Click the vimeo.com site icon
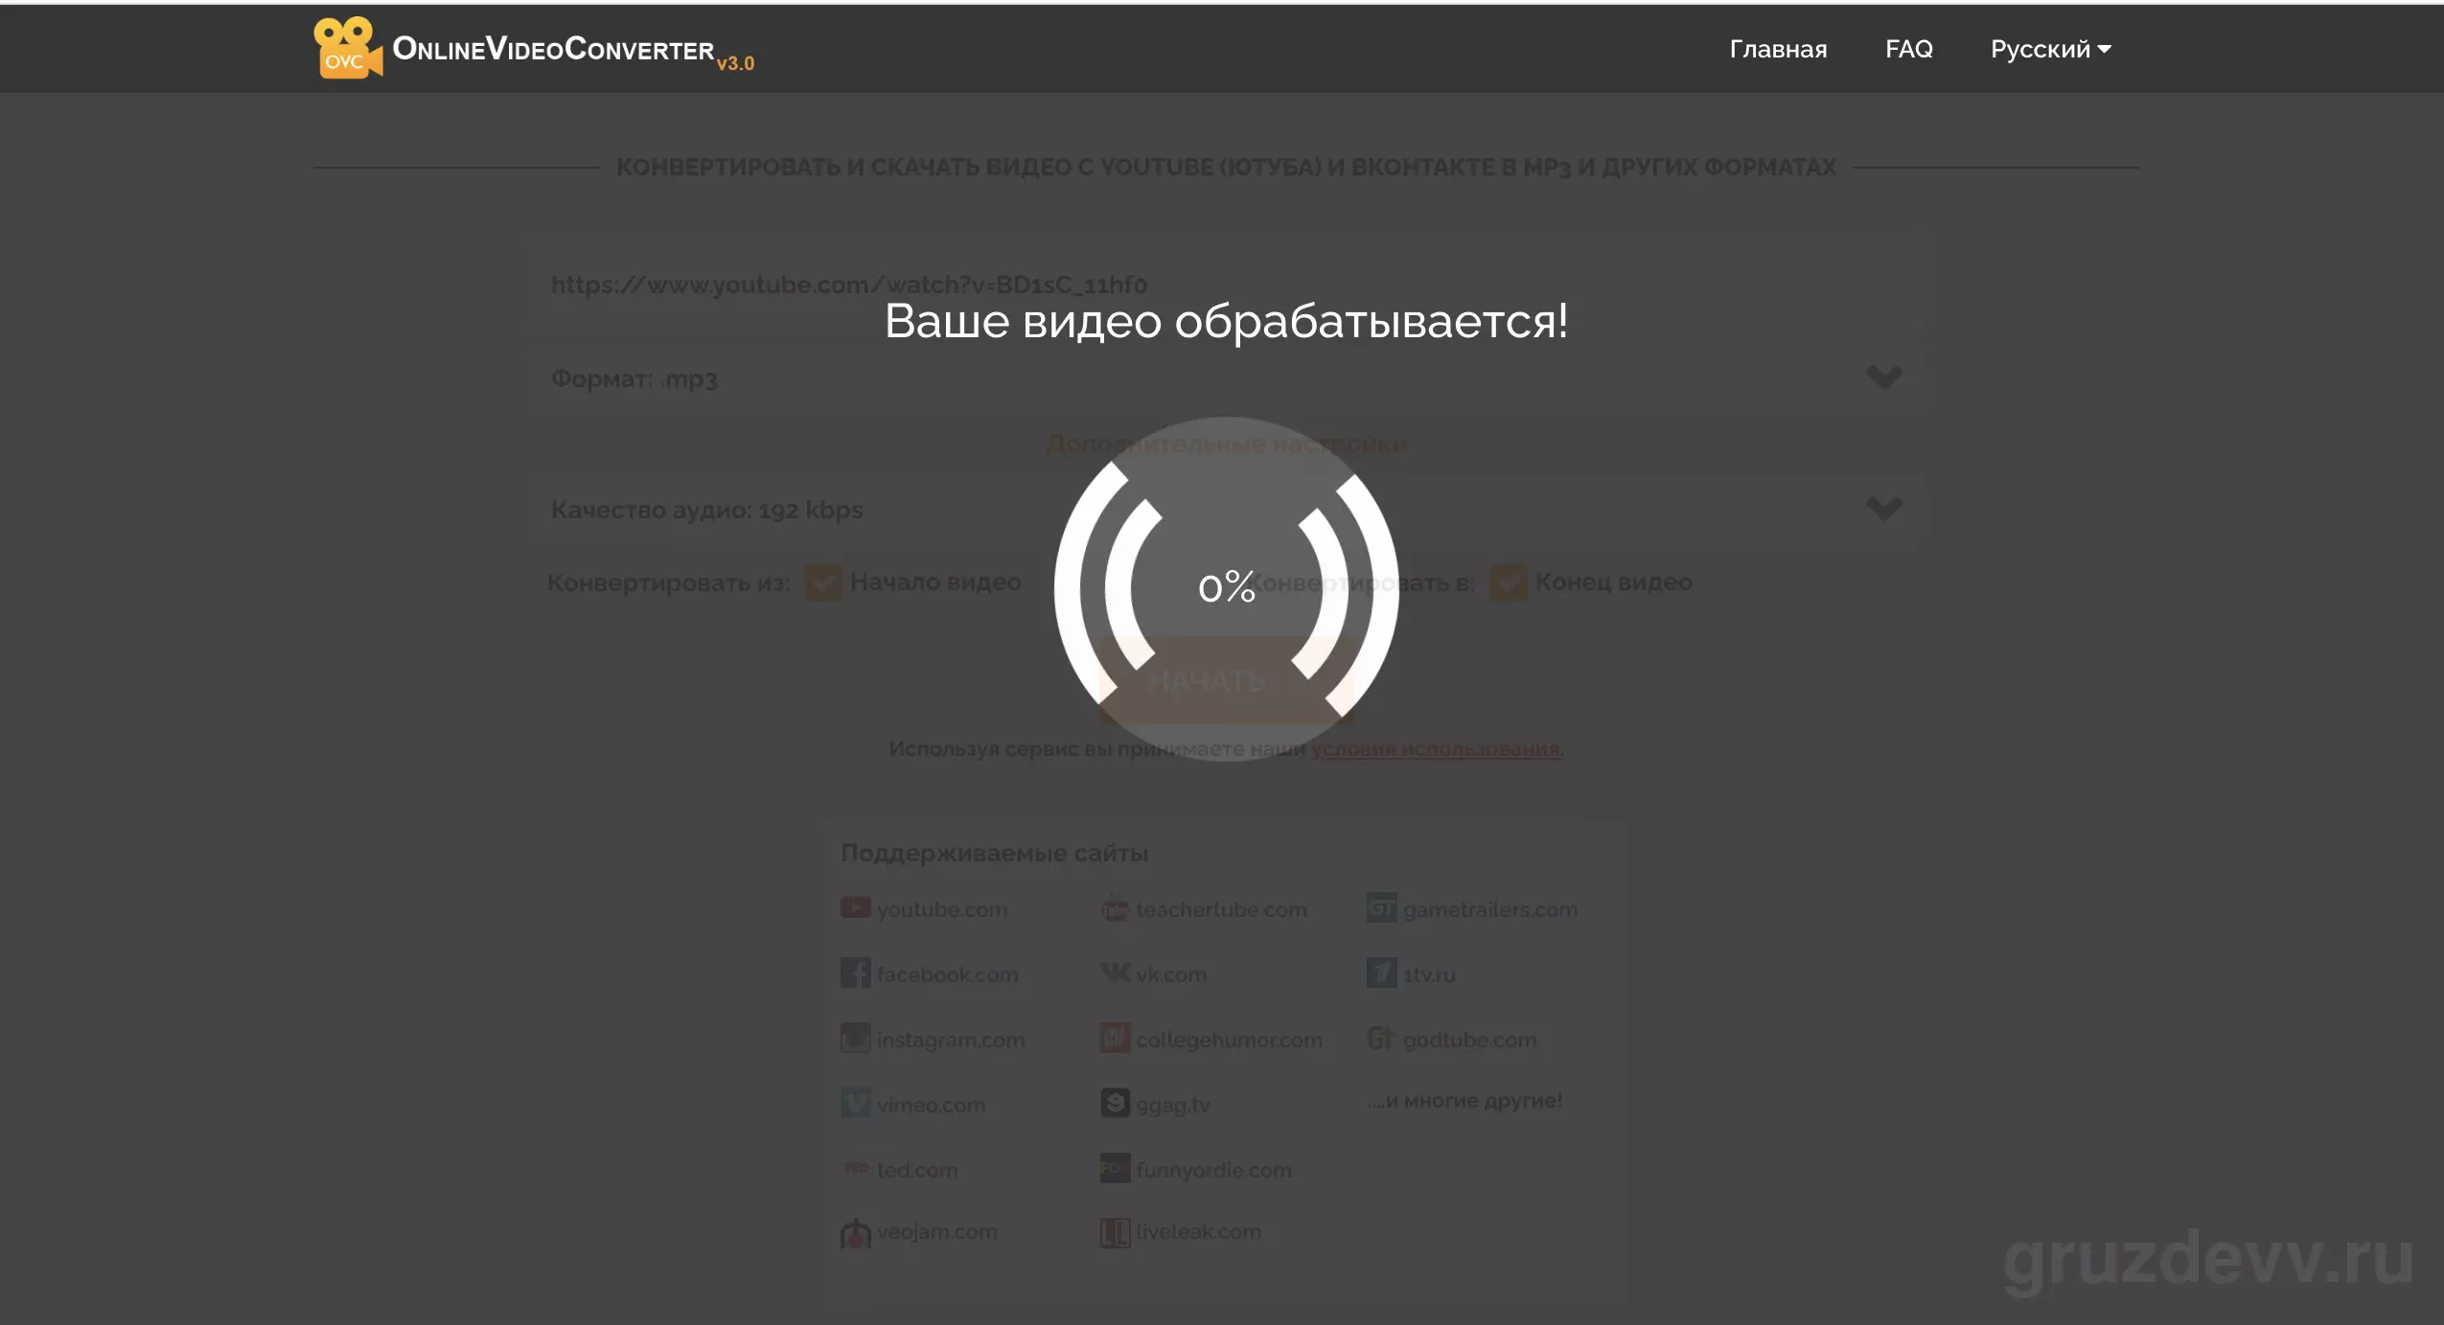Image resolution: width=2444 pixels, height=1325 pixels. tap(855, 1103)
